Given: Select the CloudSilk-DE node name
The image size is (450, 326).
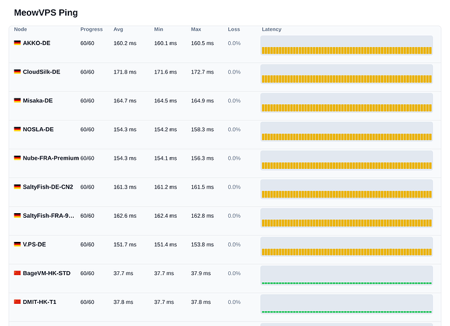Looking at the screenshot, I should pos(42,72).
